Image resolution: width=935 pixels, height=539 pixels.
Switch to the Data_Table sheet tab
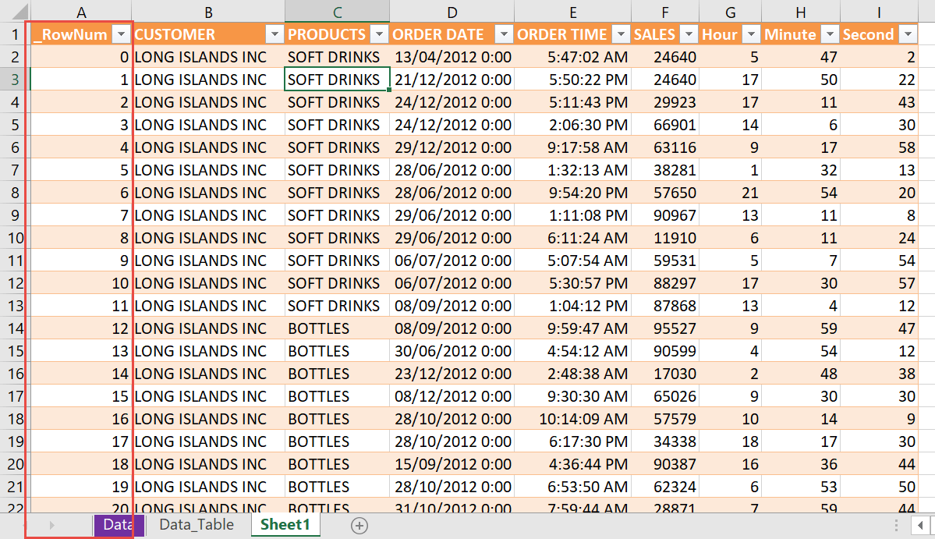tap(197, 525)
